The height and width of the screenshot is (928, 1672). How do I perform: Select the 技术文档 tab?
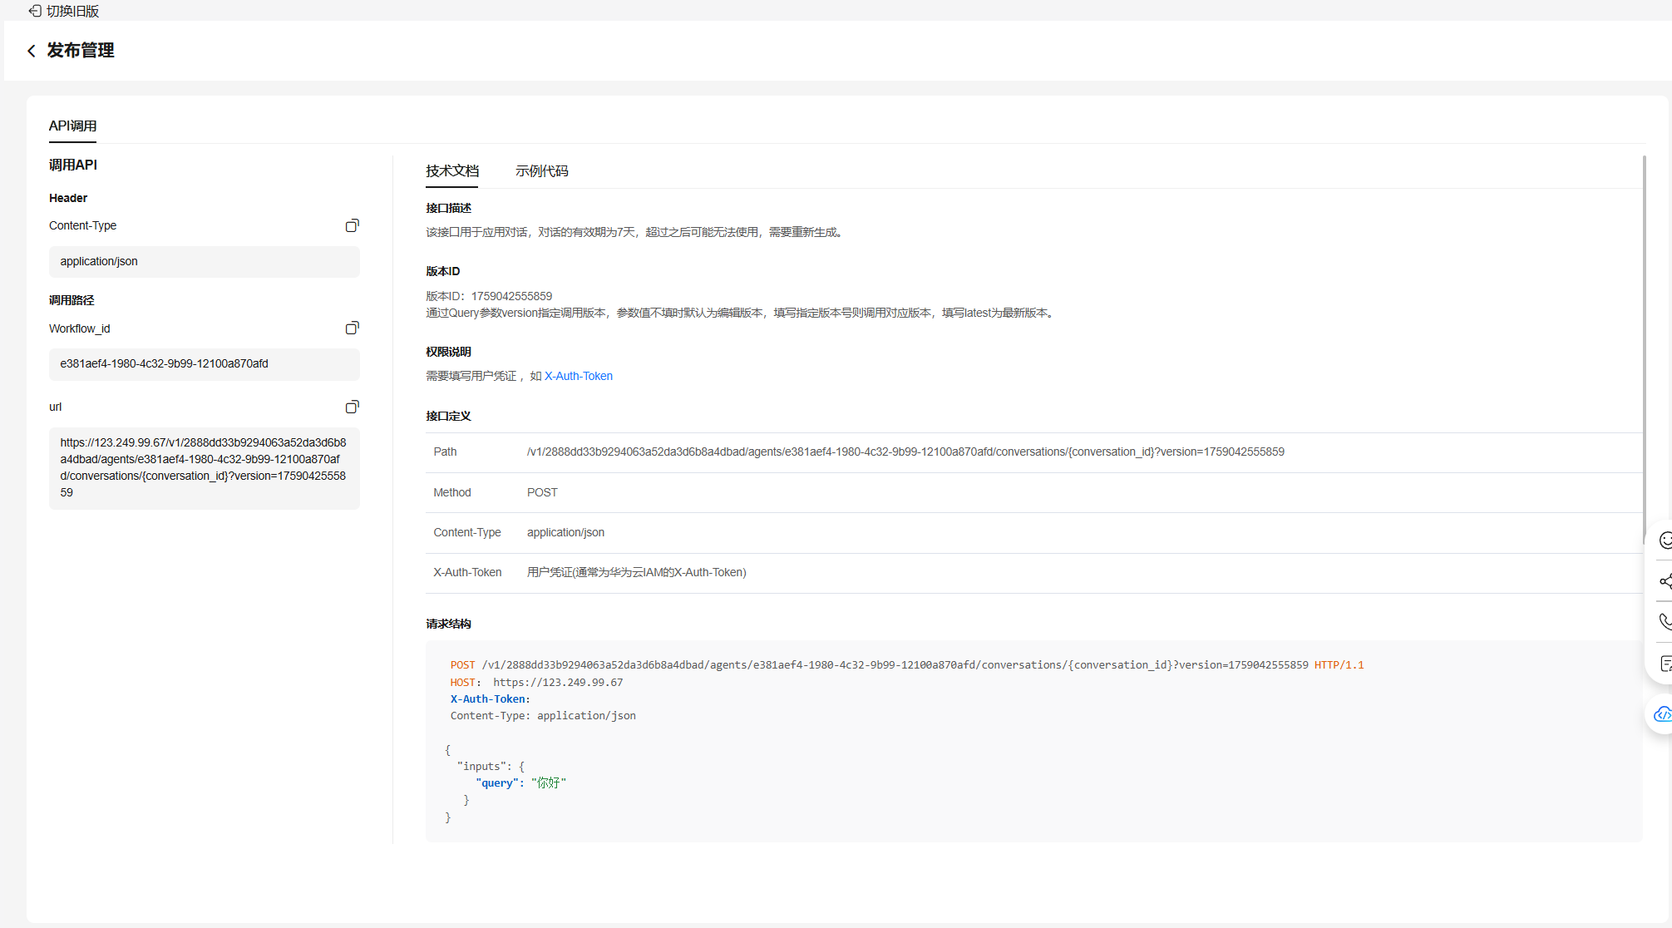[452, 171]
